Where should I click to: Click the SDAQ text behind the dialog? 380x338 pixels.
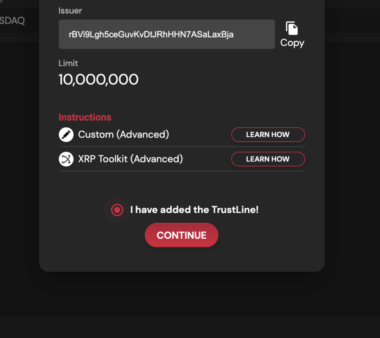[x=12, y=21]
